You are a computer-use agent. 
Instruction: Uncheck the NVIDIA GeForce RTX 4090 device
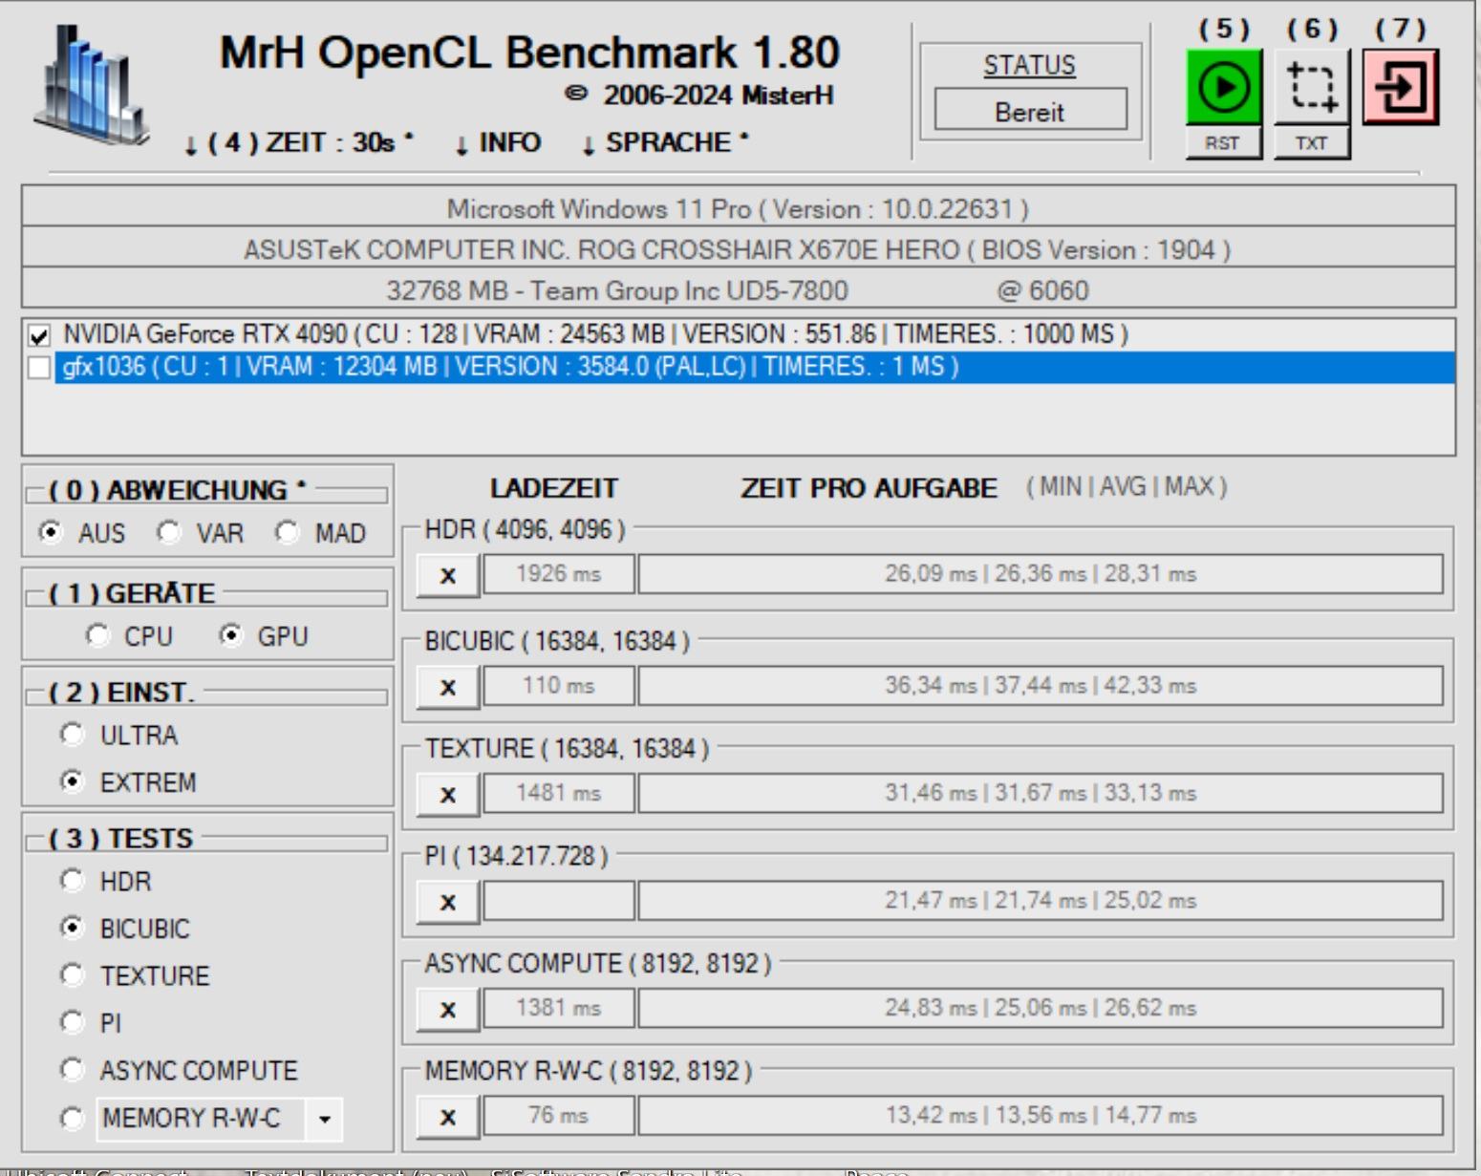(x=39, y=335)
